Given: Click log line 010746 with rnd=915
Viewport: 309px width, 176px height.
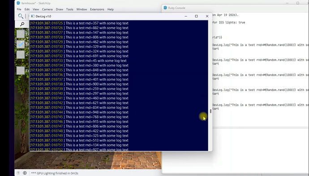Looking at the screenshot, I should tap(79, 122).
